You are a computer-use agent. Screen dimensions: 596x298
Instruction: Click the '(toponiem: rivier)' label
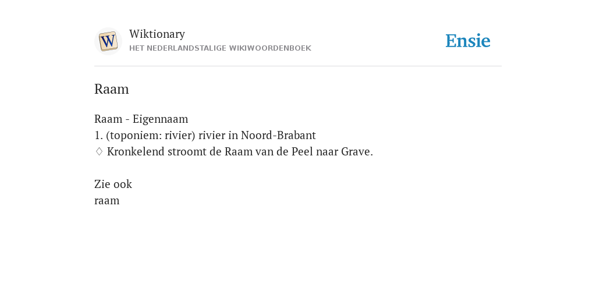click(x=151, y=135)
